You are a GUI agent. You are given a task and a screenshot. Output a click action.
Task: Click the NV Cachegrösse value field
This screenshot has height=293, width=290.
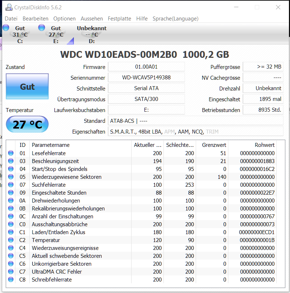[x=263, y=78]
